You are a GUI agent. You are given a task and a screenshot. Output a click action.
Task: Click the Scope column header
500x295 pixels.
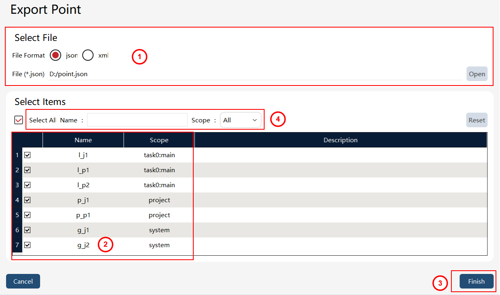[x=159, y=140]
